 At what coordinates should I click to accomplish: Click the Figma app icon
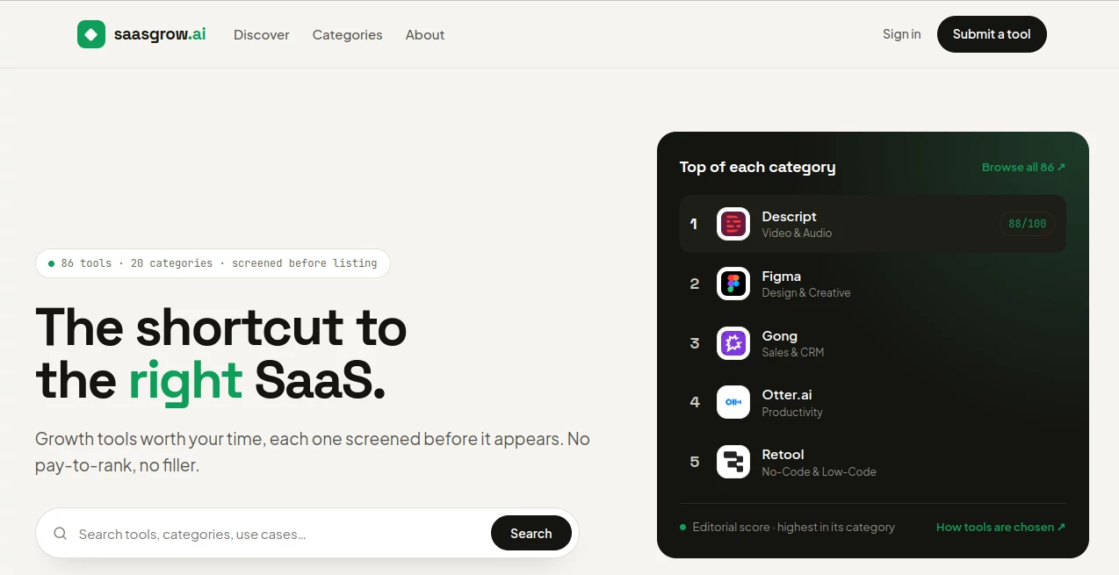coord(733,284)
